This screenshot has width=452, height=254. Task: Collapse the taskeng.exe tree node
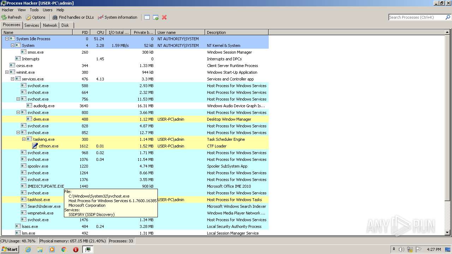[x=24, y=139]
